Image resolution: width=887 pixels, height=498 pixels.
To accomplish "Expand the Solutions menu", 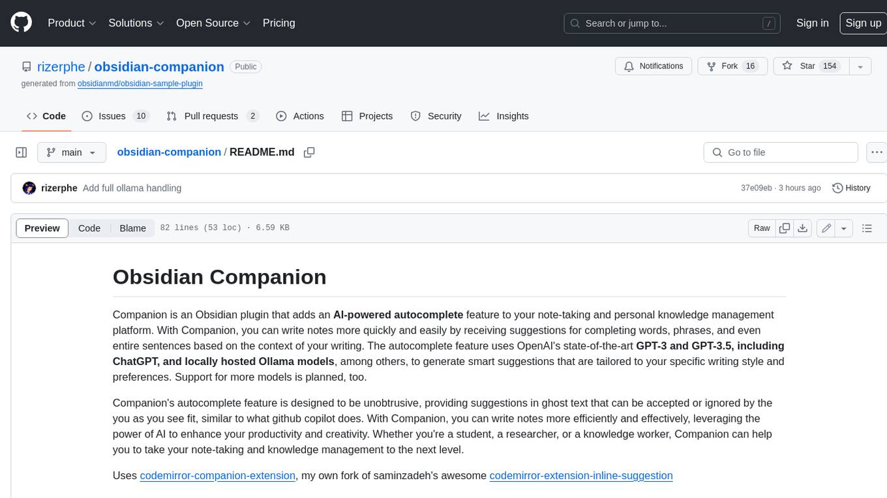I will tap(136, 23).
